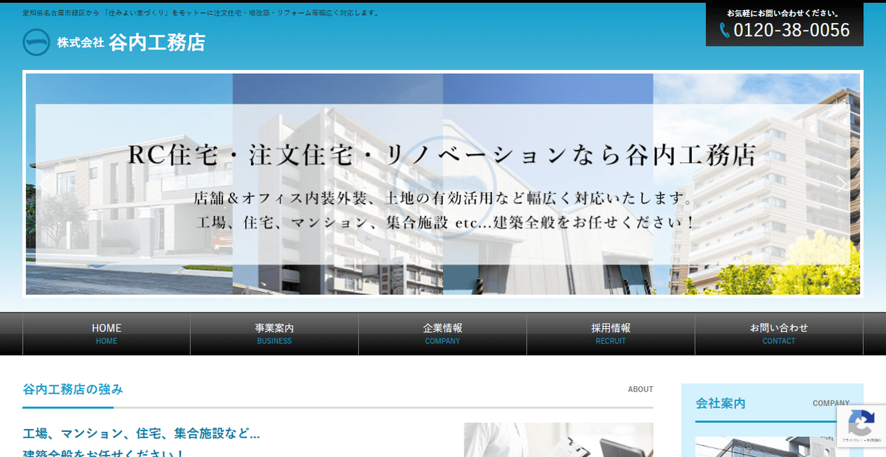886x457 pixels.
Task: Open 会社案内 in the sidebar
Action: click(x=721, y=403)
